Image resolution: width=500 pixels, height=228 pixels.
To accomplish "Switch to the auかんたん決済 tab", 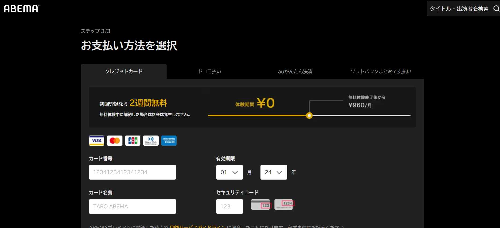I will coord(295,71).
